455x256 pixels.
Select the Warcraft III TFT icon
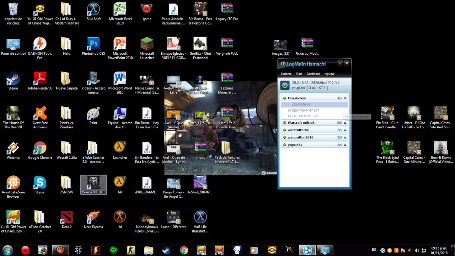pos(93,185)
